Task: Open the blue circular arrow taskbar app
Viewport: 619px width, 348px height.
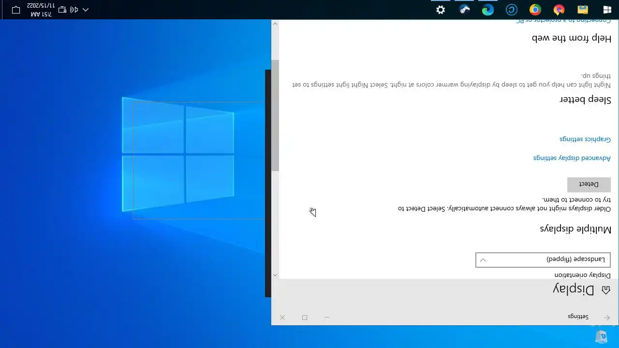Action: pos(512,10)
